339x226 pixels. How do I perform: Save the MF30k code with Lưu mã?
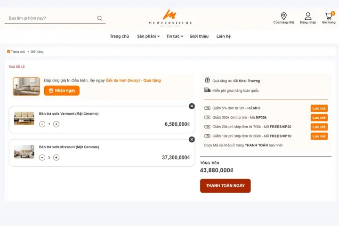click(x=319, y=118)
